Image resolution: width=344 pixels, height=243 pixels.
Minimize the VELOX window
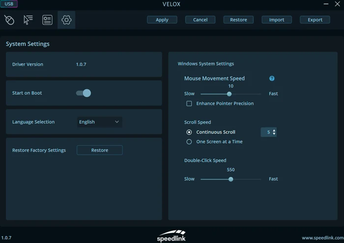[326, 4]
